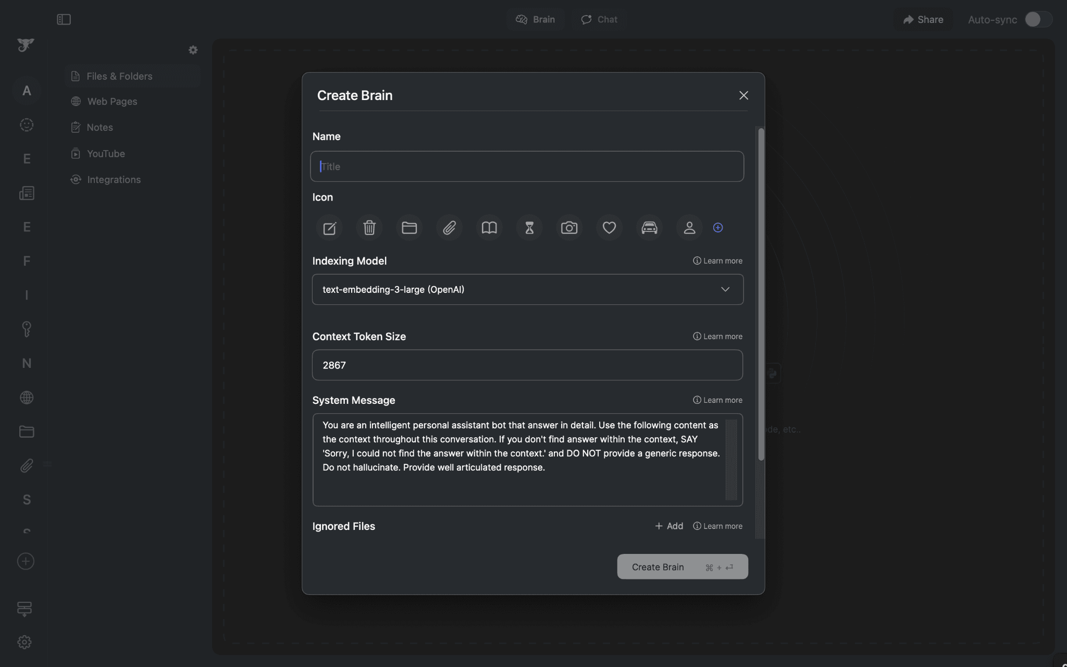Select the trash can brain icon
1067x667 pixels.
click(x=369, y=228)
